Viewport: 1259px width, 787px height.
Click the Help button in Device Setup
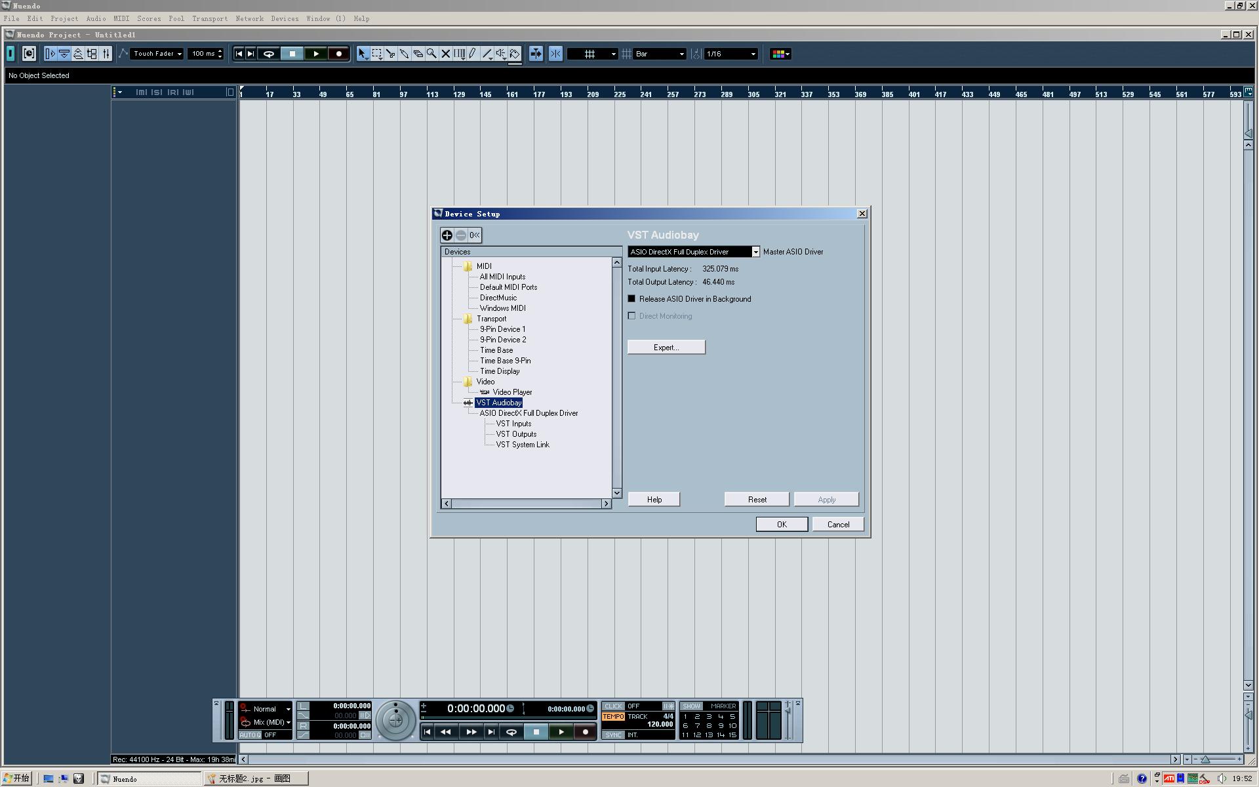tap(654, 500)
